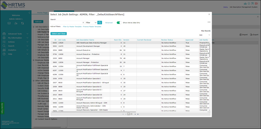Image resolution: width=261 pixels, height=129 pixels.
Task: Click the Export icon in background page
Action: [251, 35]
